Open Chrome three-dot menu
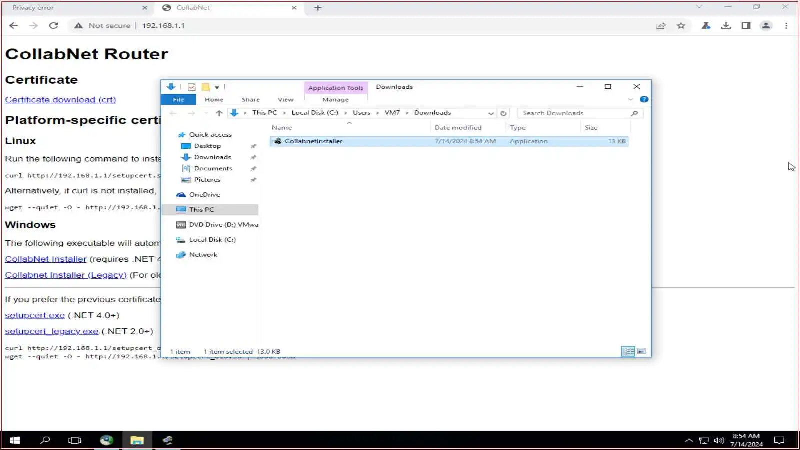Viewport: 800px width, 450px height. [786, 26]
